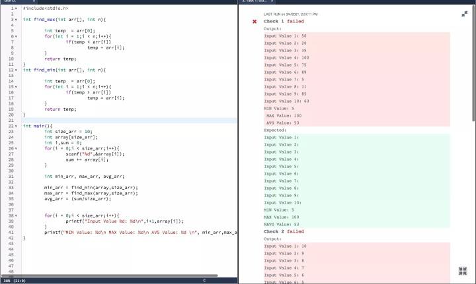Click output line 'Input Value 4: 100'
This screenshot has width=476, height=284.
tap(286, 58)
